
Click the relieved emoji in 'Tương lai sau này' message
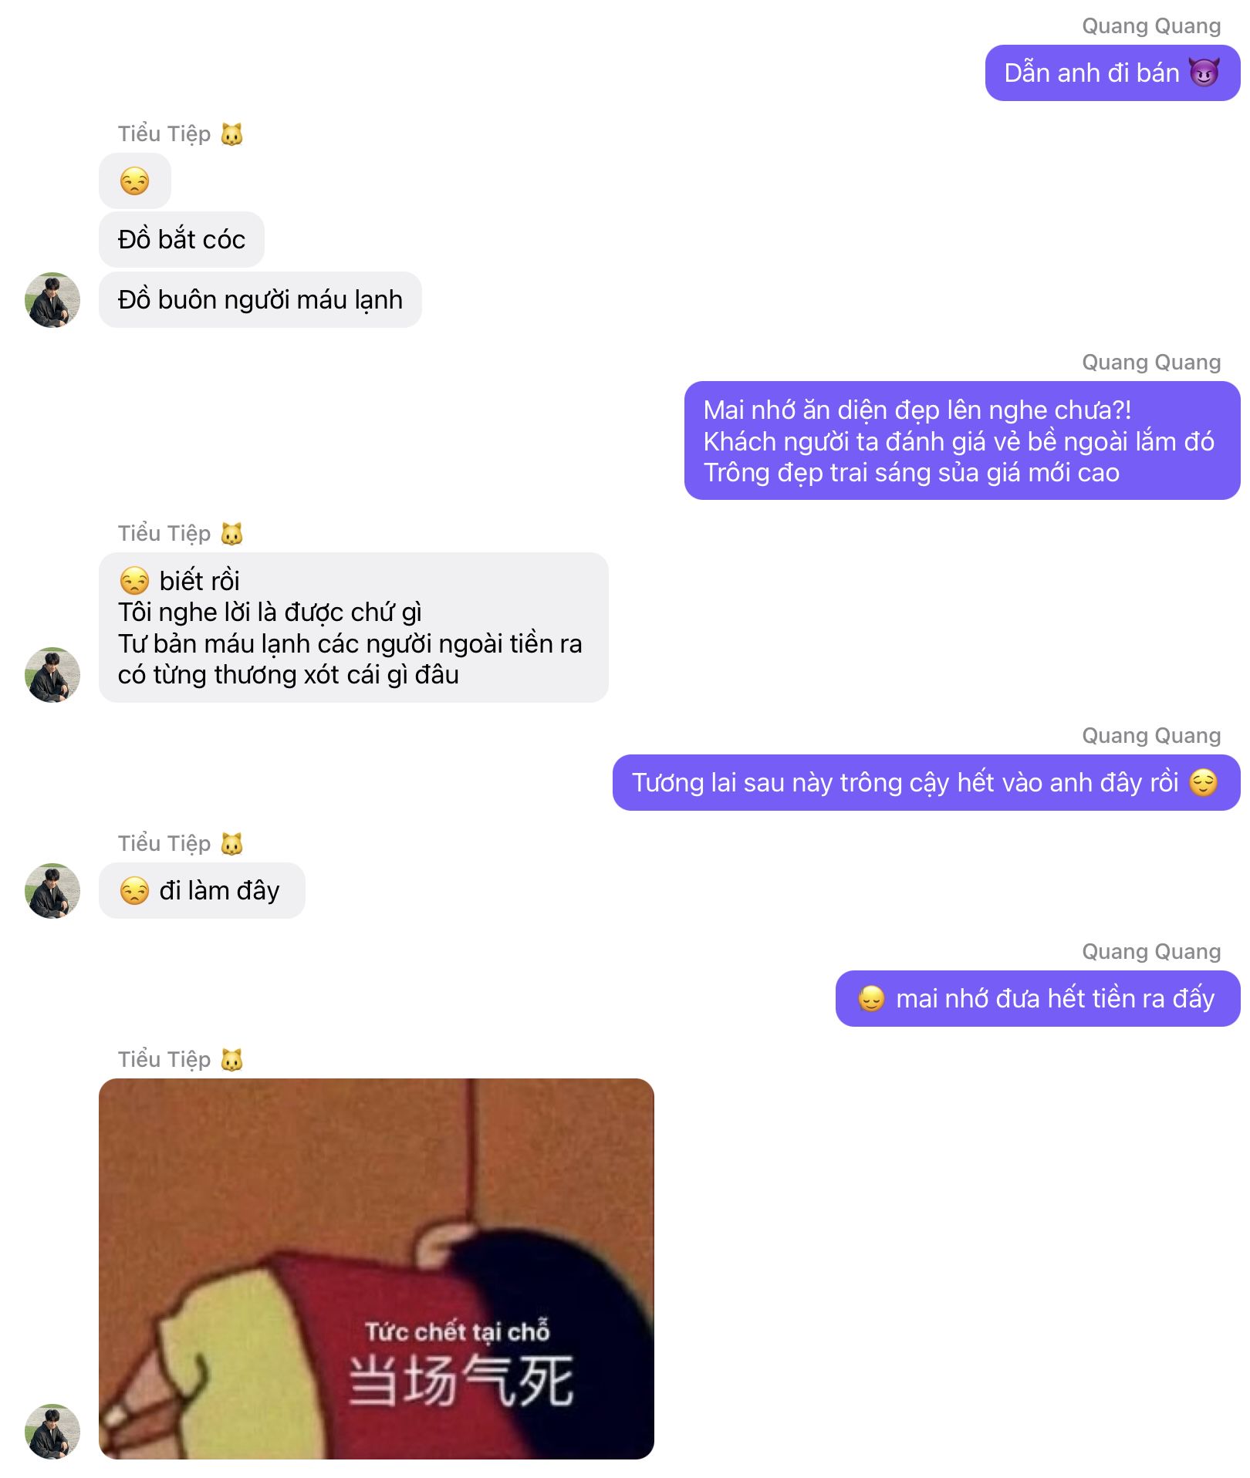point(1203,782)
